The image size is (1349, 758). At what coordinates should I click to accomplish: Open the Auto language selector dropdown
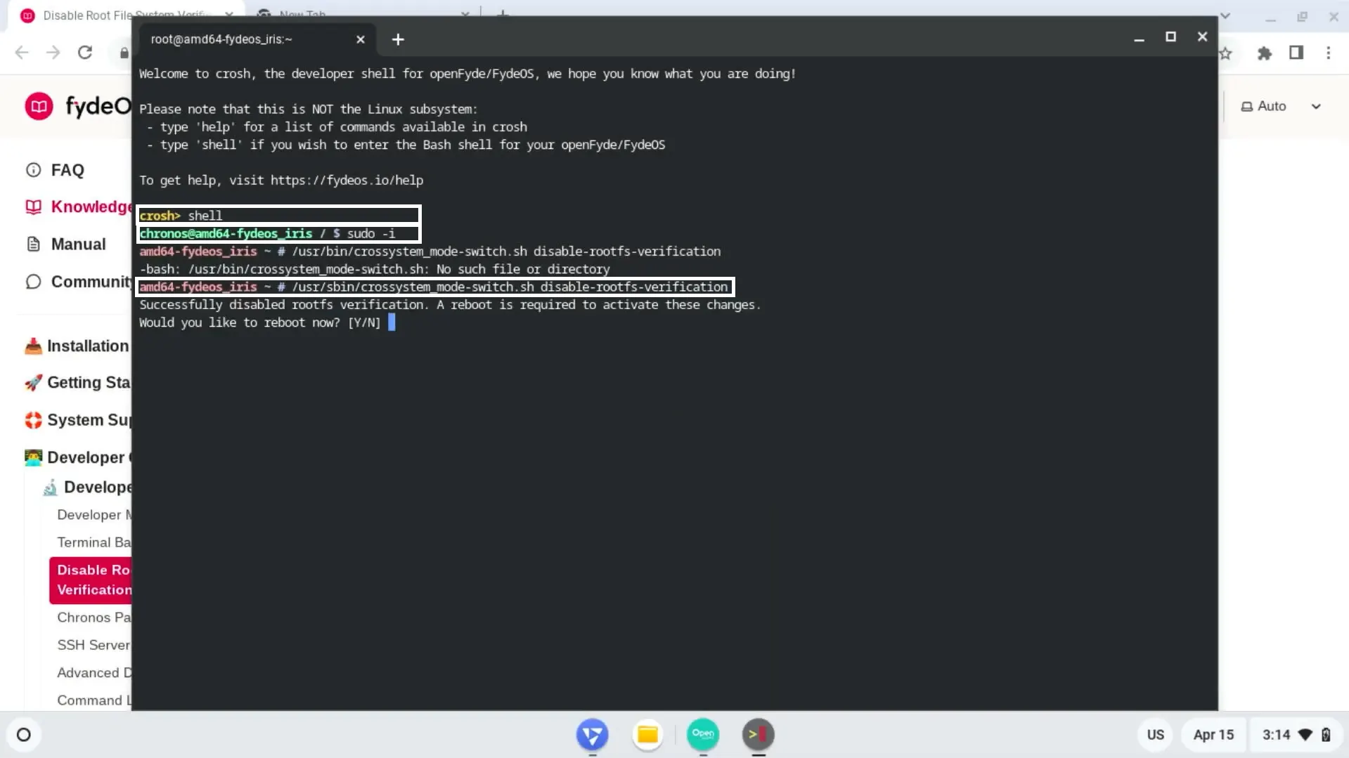[1281, 106]
